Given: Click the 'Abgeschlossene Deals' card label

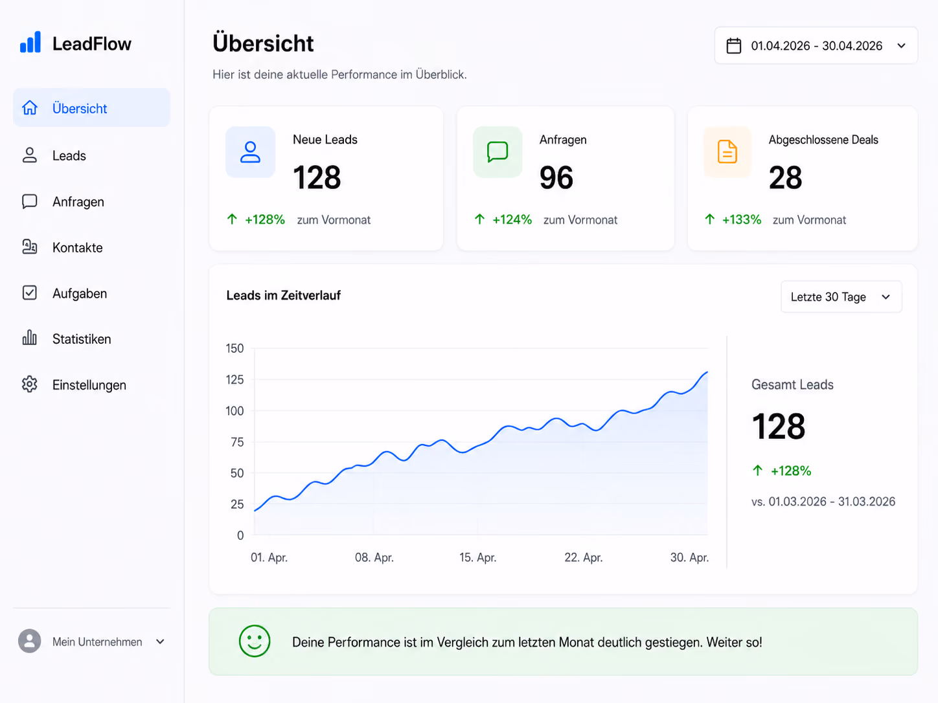Looking at the screenshot, I should [823, 139].
